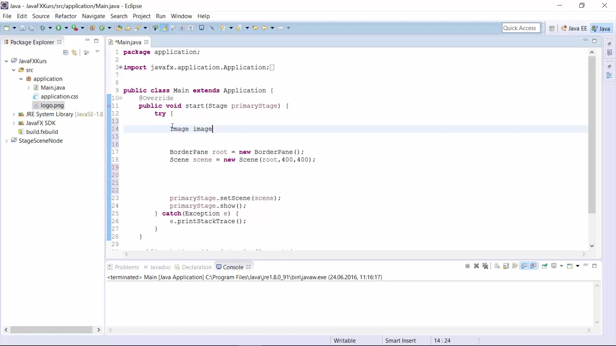
Task: Collapse the JavaFXKurs project node
Action: pyautogui.click(x=6, y=61)
